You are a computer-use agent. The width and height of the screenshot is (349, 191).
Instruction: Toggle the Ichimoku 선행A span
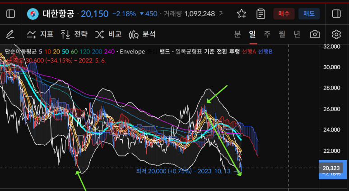click(249, 52)
